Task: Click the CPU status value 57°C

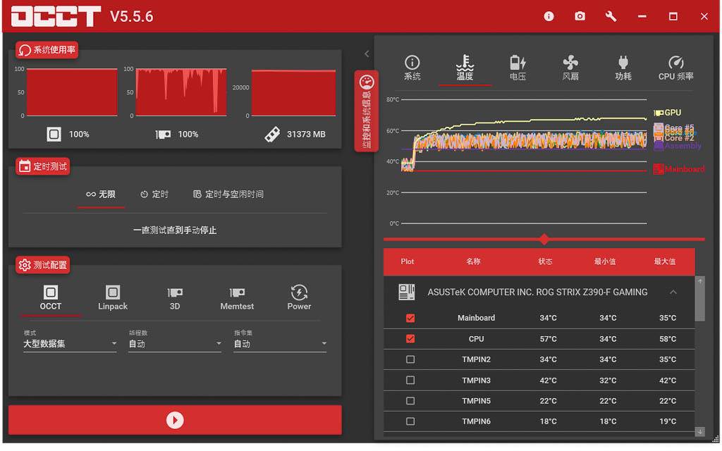Action: click(548, 339)
